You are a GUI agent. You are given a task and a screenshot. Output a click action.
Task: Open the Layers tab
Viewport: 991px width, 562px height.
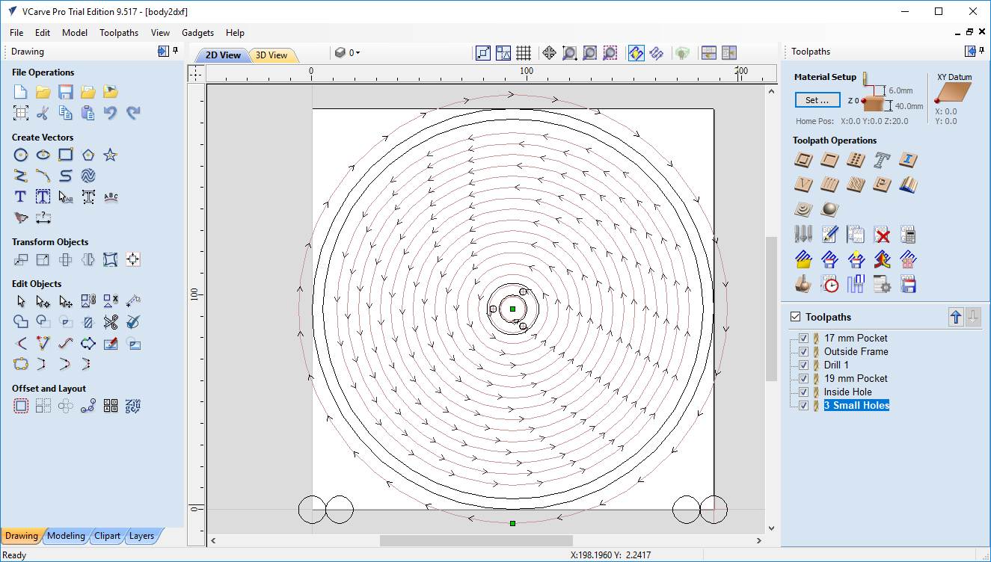coord(141,536)
